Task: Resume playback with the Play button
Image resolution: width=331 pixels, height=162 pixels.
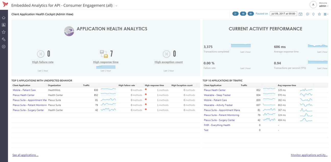Action: 235,13
